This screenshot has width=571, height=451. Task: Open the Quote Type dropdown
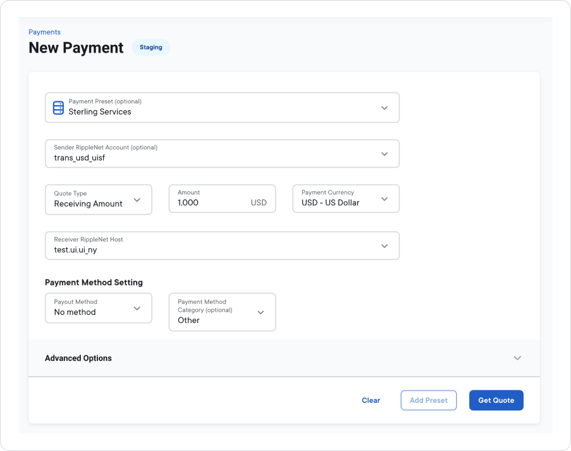(x=95, y=199)
